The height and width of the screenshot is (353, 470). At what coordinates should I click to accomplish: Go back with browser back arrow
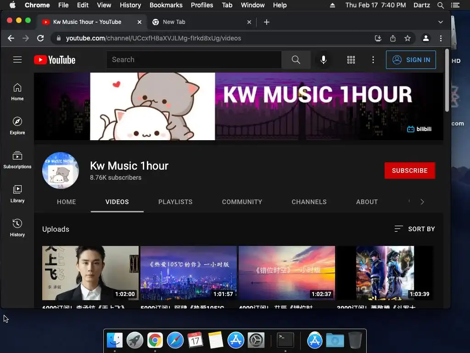click(x=11, y=38)
